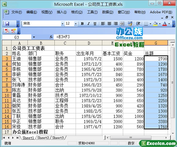Open the Fill Color dropdown arrow

pyautogui.click(x=160, y=24)
